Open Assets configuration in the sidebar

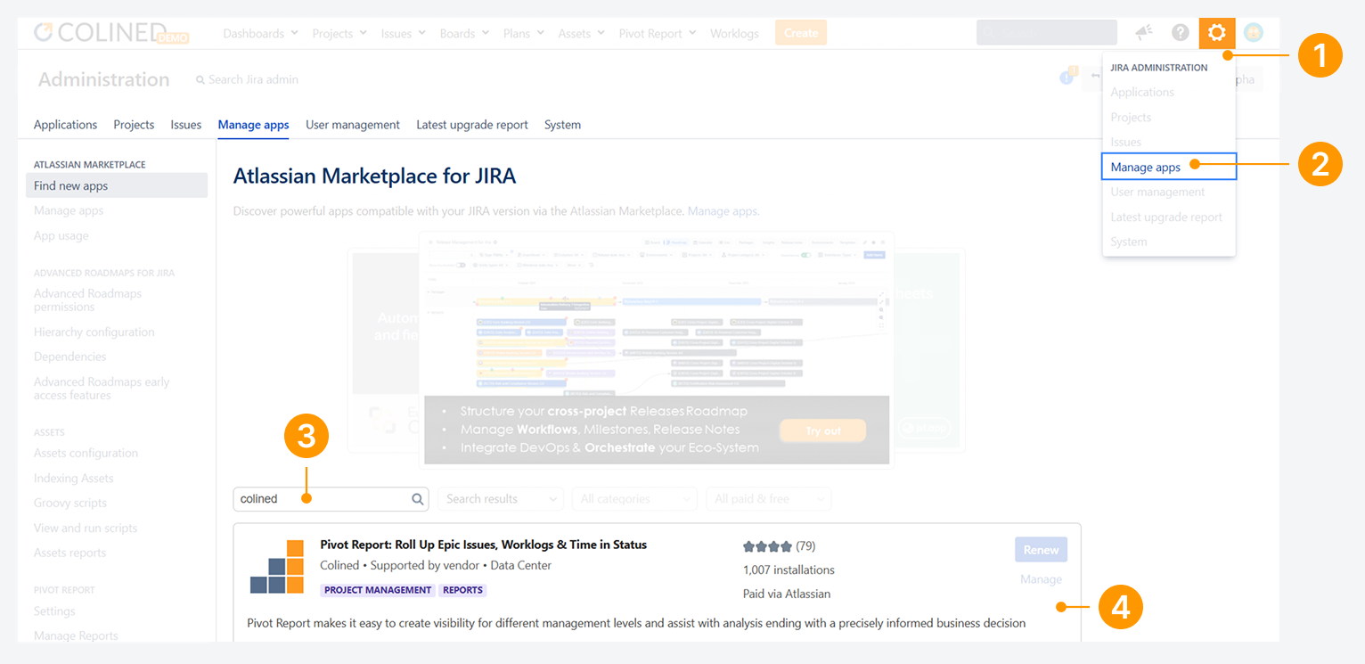coord(86,453)
